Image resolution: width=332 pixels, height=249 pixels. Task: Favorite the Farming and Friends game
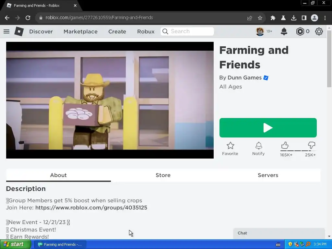tap(230, 148)
